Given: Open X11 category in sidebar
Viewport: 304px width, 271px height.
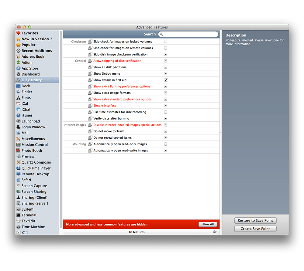Looking at the screenshot, I should (x=37, y=232).
